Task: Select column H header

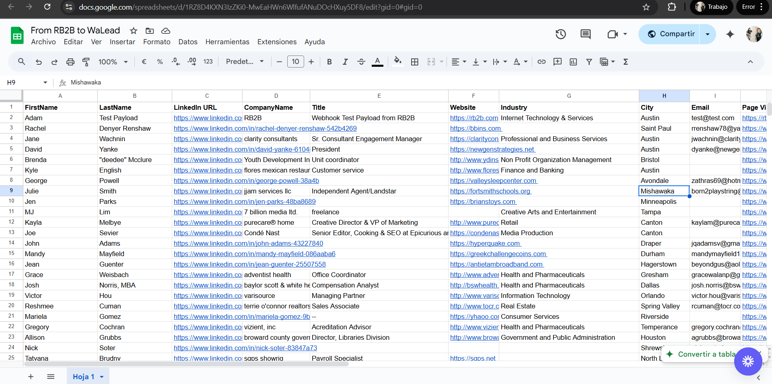Action: [x=664, y=96]
